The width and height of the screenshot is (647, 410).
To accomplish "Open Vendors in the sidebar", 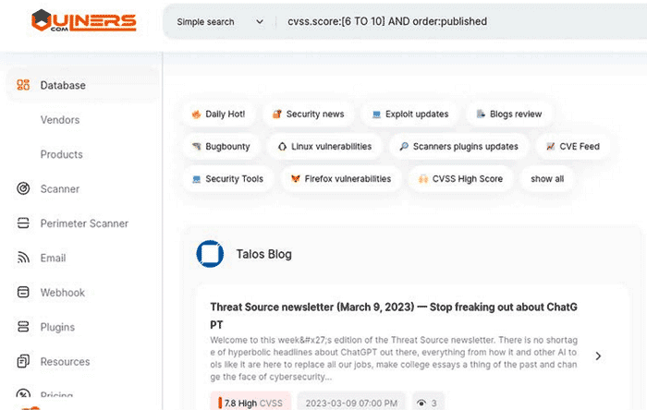I will pos(60,120).
